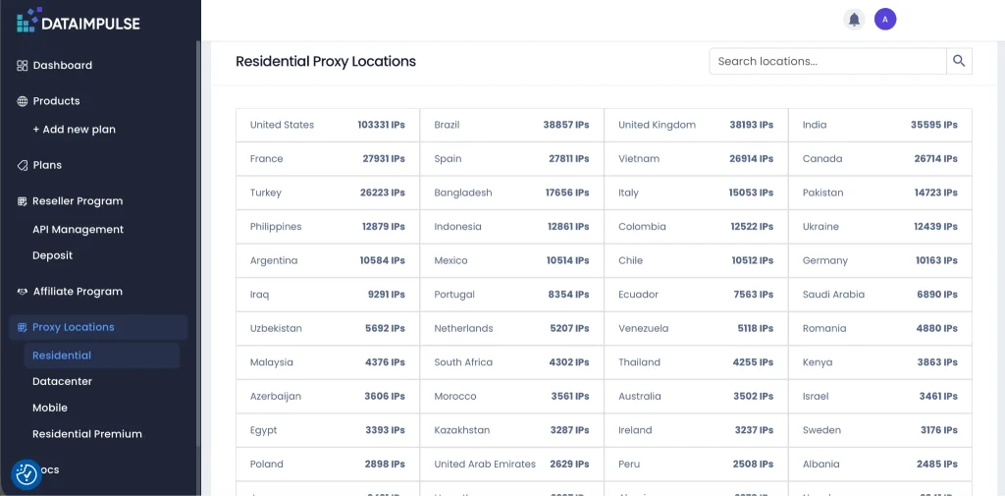Click the DataImpulse logo

pyautogui.click(x=79, y=21)
